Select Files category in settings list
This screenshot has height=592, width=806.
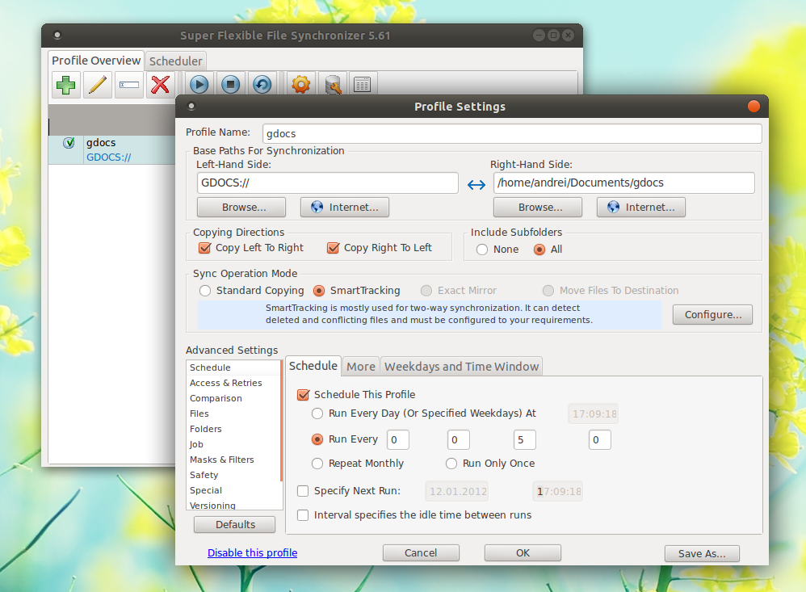233,414
